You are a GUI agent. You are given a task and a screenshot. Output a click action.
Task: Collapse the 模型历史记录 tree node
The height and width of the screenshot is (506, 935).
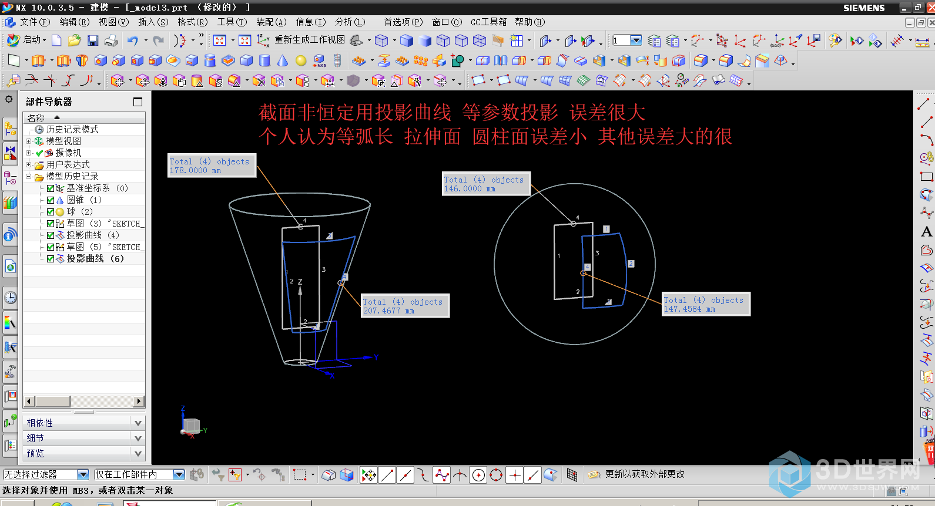tap(28, 176)
